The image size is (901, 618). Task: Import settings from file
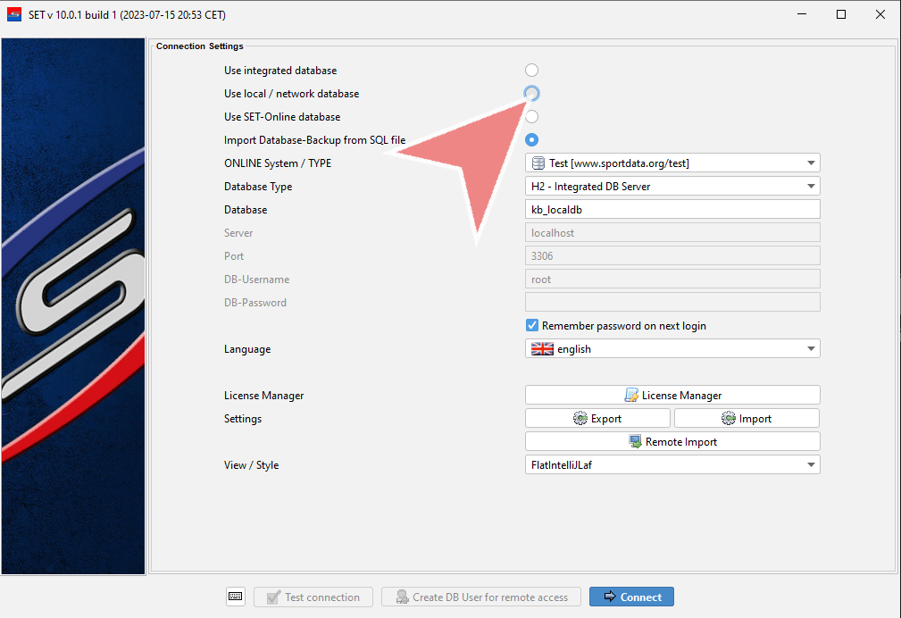[747, 418]
